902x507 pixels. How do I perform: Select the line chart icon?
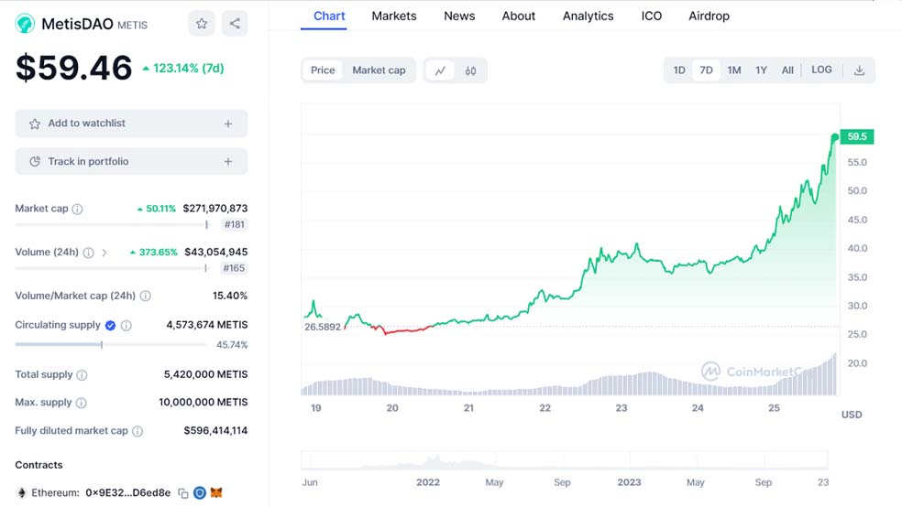(x=440, y=70)
